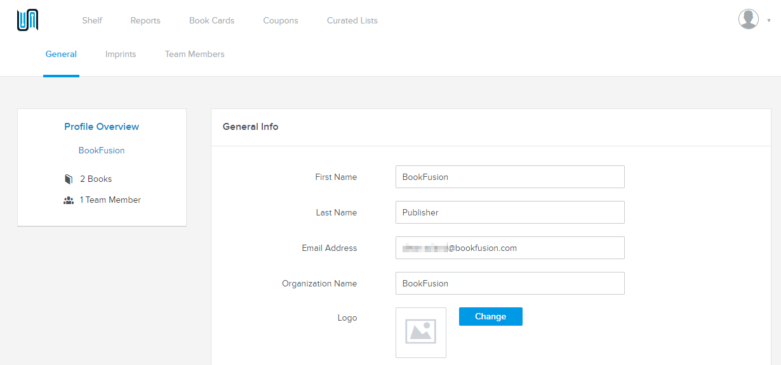The height and width of the screenshot is (365, 781).
Task: Click the 2 Books count
Action: (96, 179)
